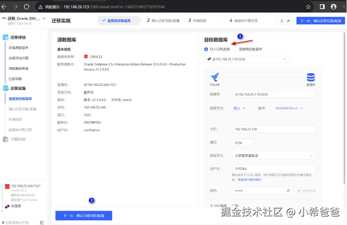Open the 达梦服务器验证 authentication dropdown
This screenshot has height=225, width=347.
(274, 155)
